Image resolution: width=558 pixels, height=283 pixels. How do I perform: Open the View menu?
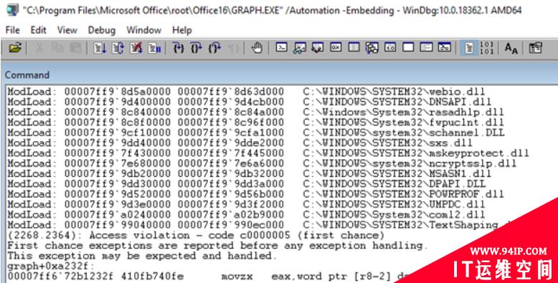click(67, 30)
